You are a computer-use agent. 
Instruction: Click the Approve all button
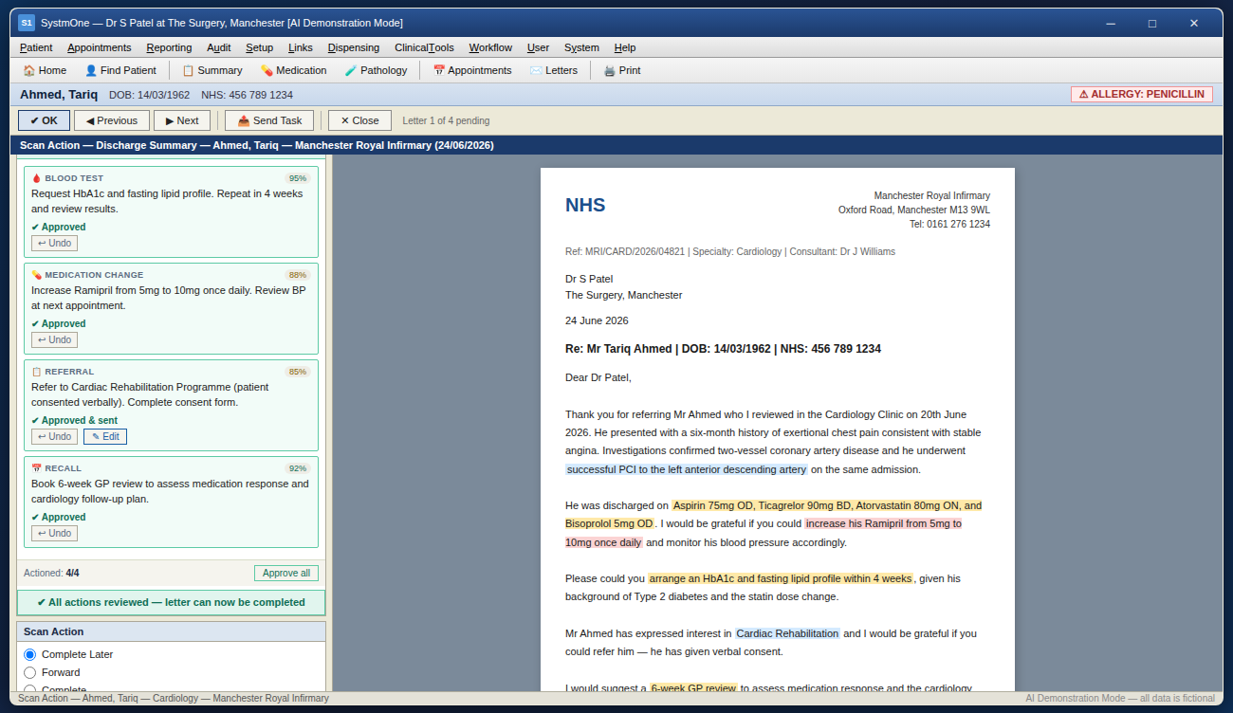click(286, 573)
